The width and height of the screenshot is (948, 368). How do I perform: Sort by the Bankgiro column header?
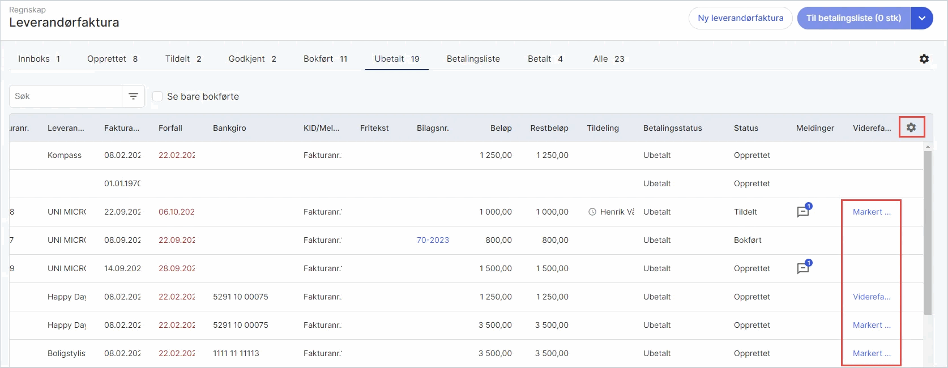click(229, 128)
